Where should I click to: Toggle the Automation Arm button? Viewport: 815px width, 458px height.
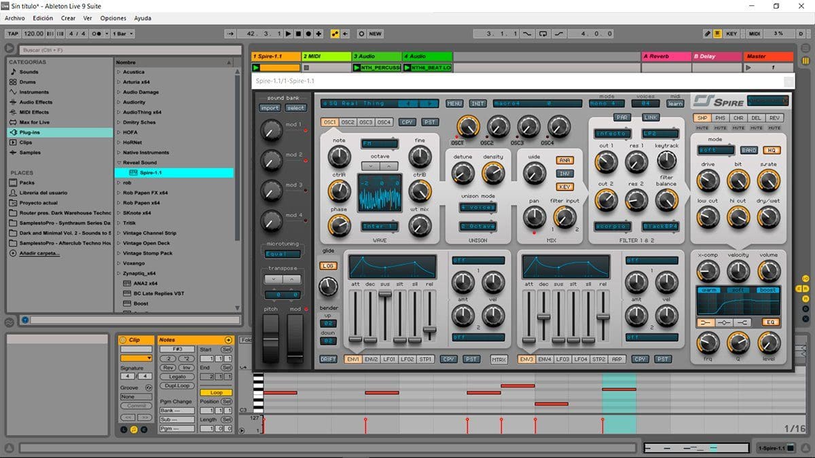[335, 33]
